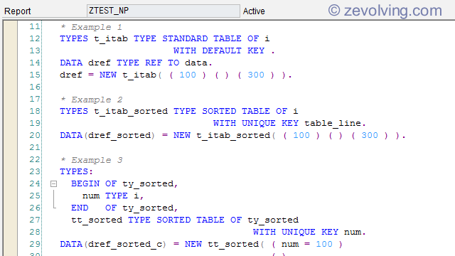Click the Report name field ZTEST_NP
Screen dimensions: 455x256
pyautogui.click(x=163, y=11)
